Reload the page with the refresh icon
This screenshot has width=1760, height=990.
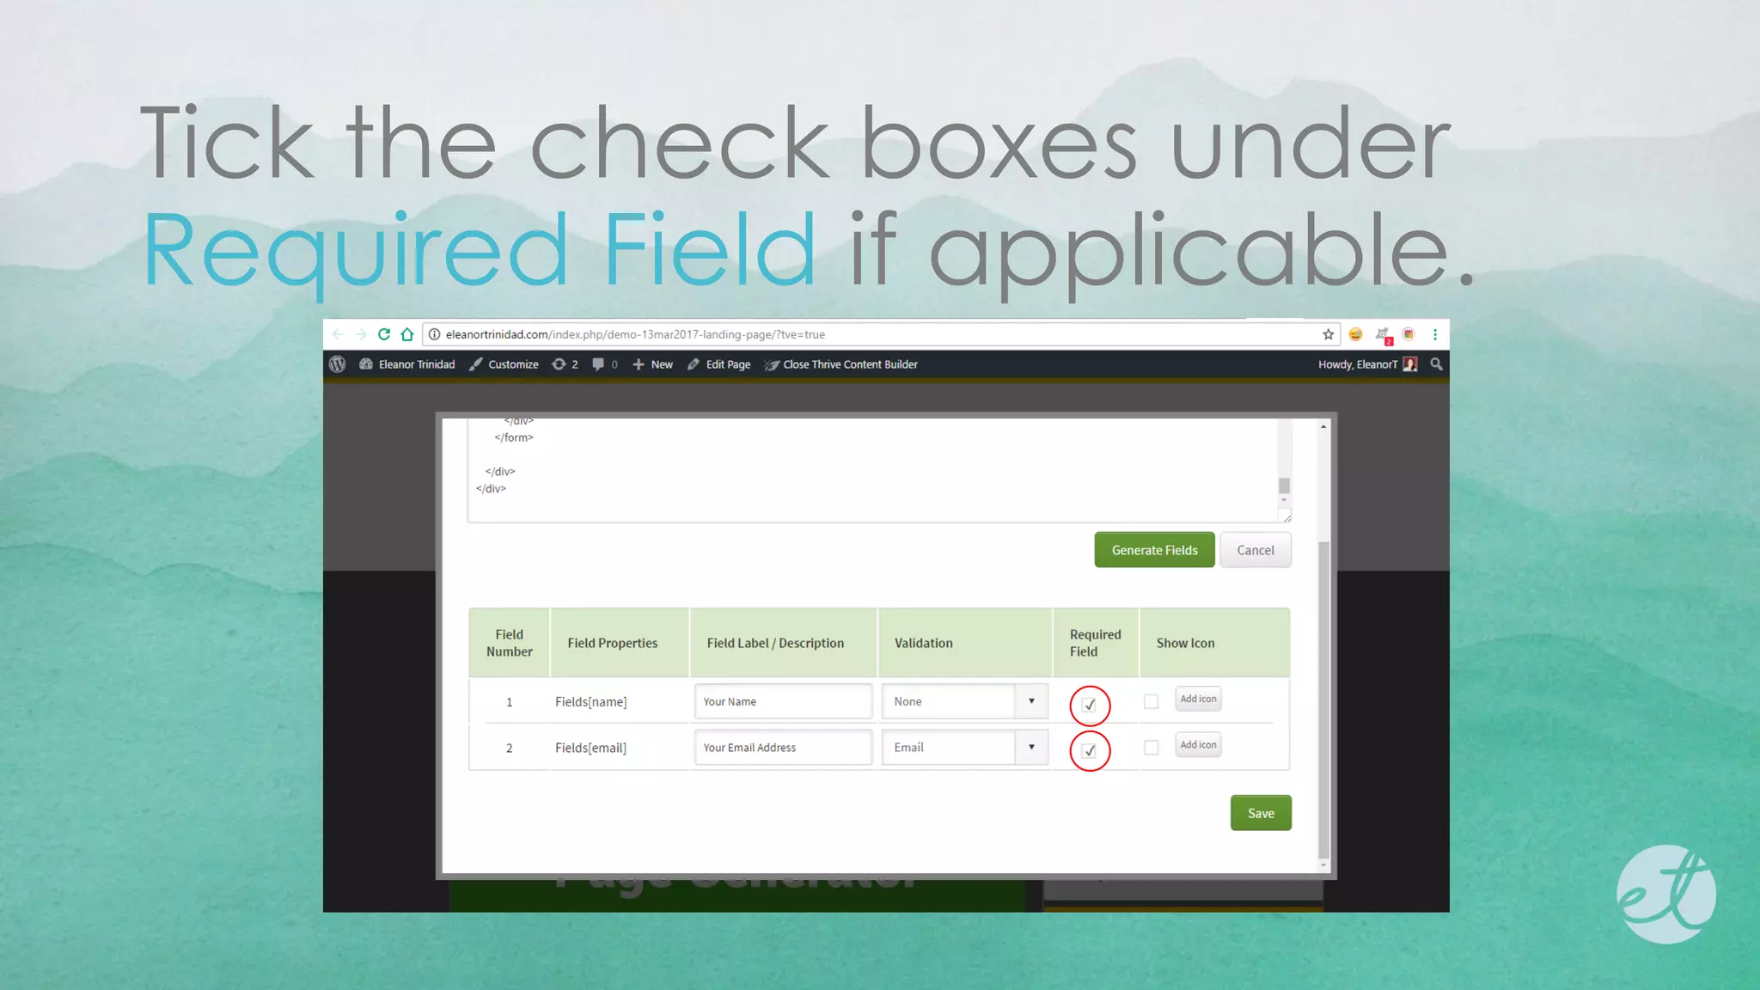[x=384, y=334]
